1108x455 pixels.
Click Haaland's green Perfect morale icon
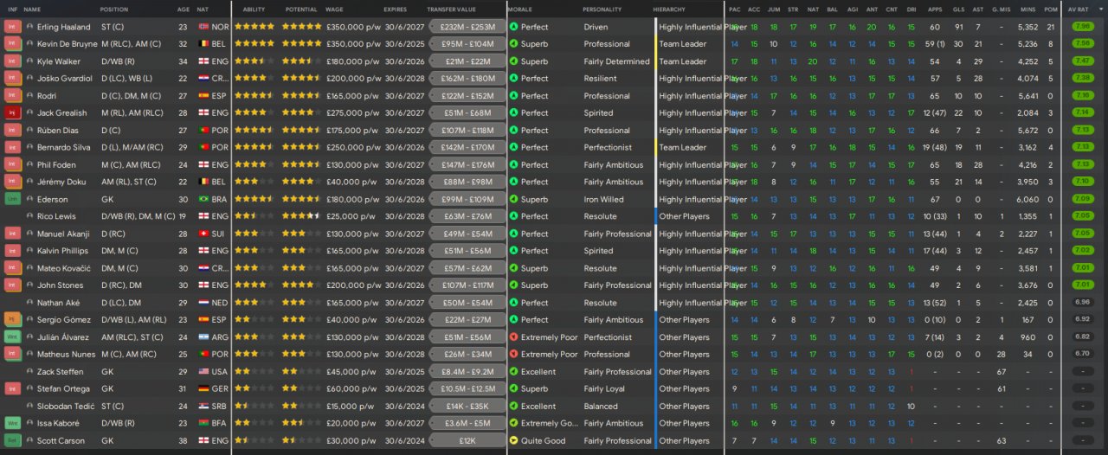[513, 27]
